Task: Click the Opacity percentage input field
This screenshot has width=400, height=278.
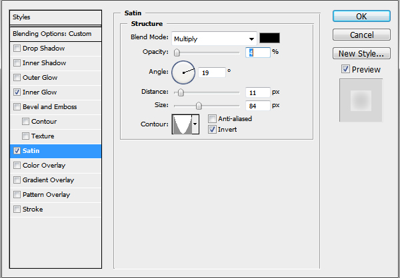Action: [x=257, y=53]
